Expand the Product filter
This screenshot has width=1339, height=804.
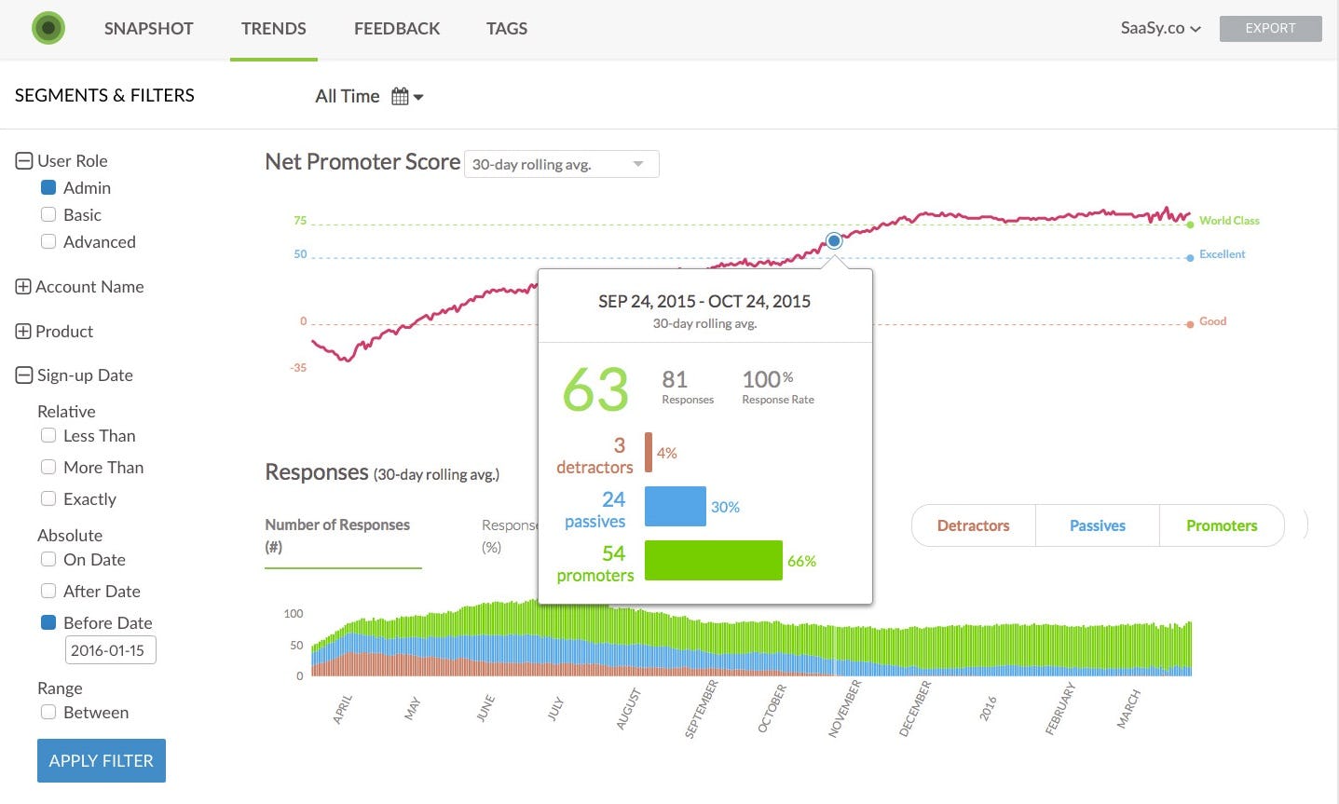23,332
